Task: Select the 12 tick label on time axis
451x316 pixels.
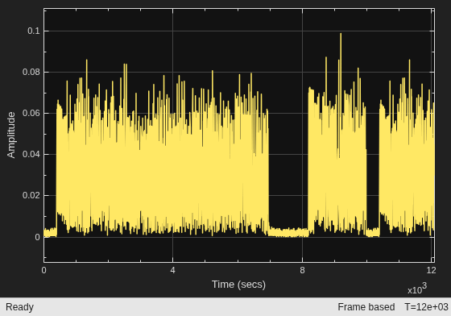Action: pos(431,270)
